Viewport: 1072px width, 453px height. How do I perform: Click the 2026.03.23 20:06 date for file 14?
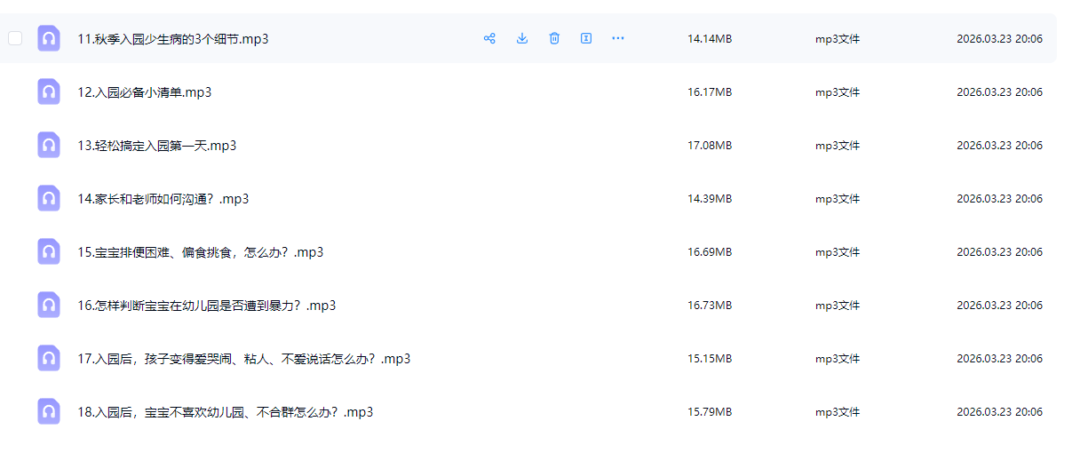coord(999,199)
